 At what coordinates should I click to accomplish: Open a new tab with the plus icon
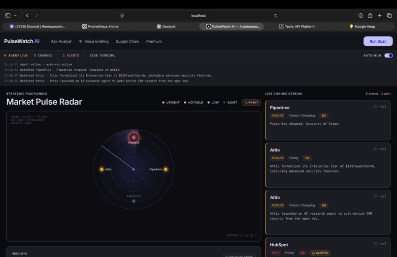(380, 15)
